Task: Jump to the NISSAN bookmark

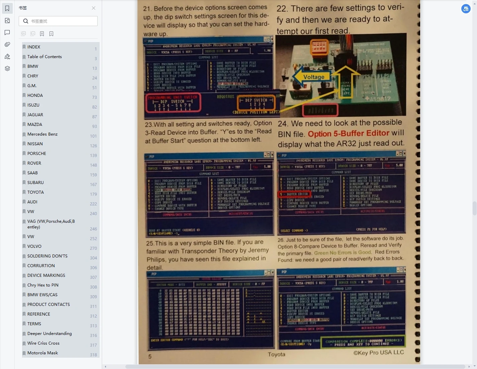Action: click(x=61, y=144)
